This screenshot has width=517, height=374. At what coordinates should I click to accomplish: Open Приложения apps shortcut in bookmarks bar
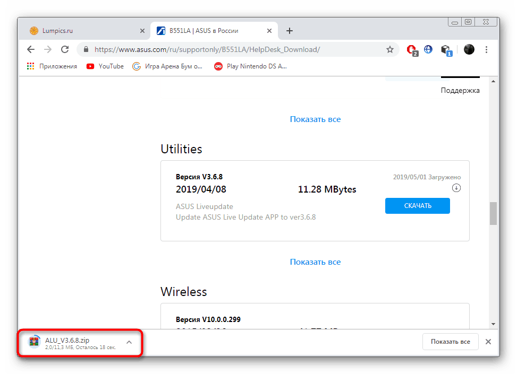(x=52, y=66)
